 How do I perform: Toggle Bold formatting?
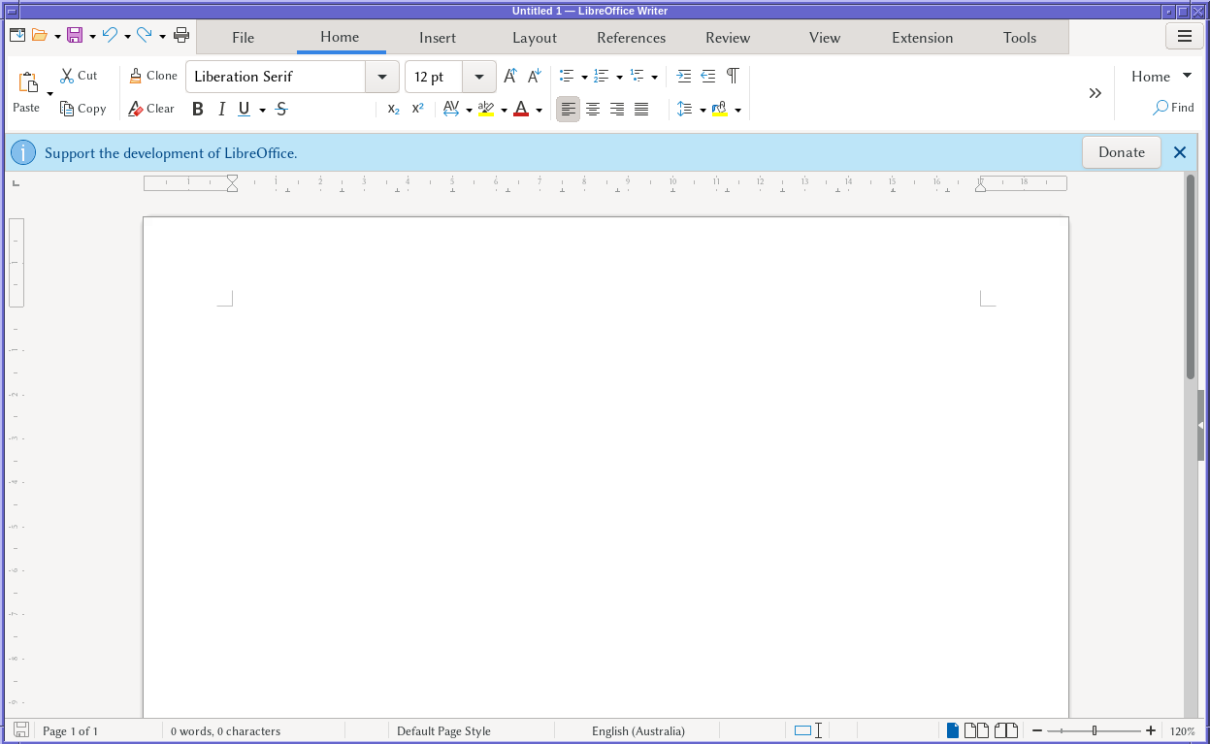[x=198, y=110]
